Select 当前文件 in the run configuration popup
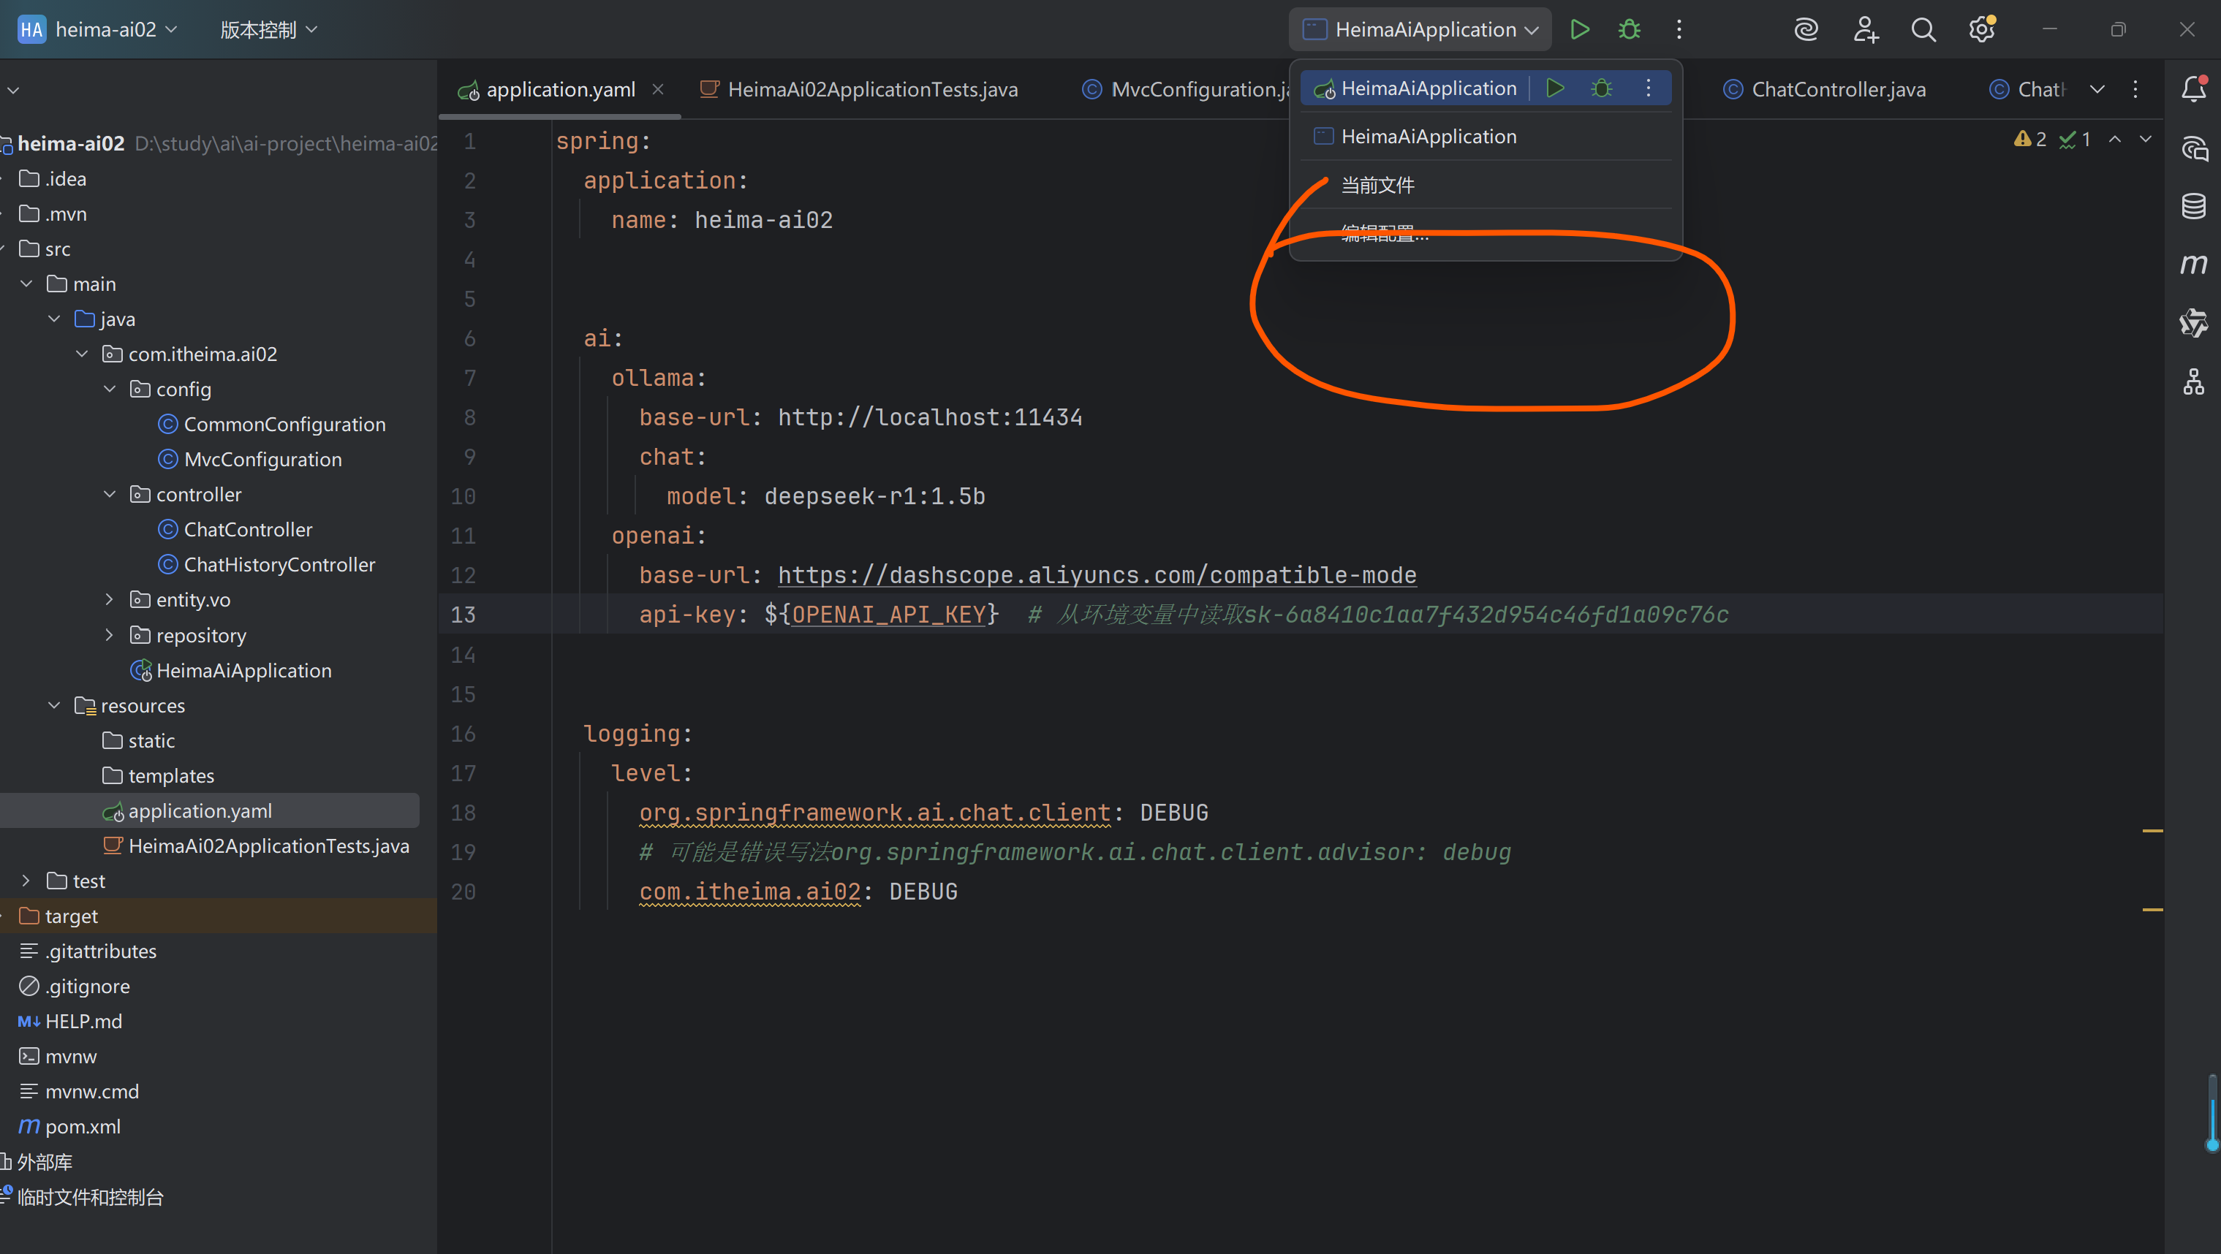This screenshot has width=2221, height=1254. 1377,186
